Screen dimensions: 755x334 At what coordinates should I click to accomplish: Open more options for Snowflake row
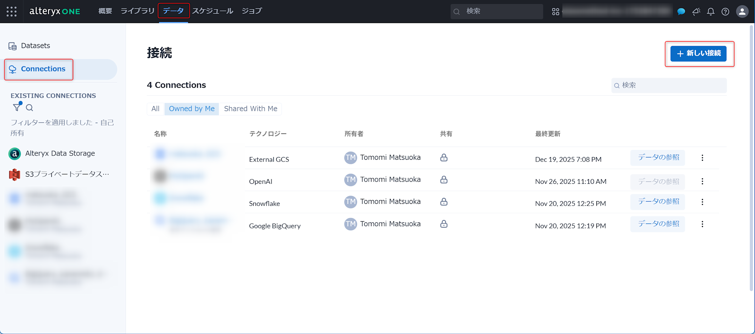pos(702,202)
